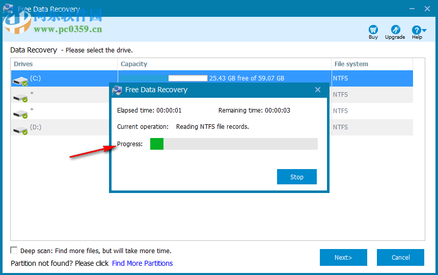Click '25.43 GB free of 59.07 GB' text

(247, 78)
